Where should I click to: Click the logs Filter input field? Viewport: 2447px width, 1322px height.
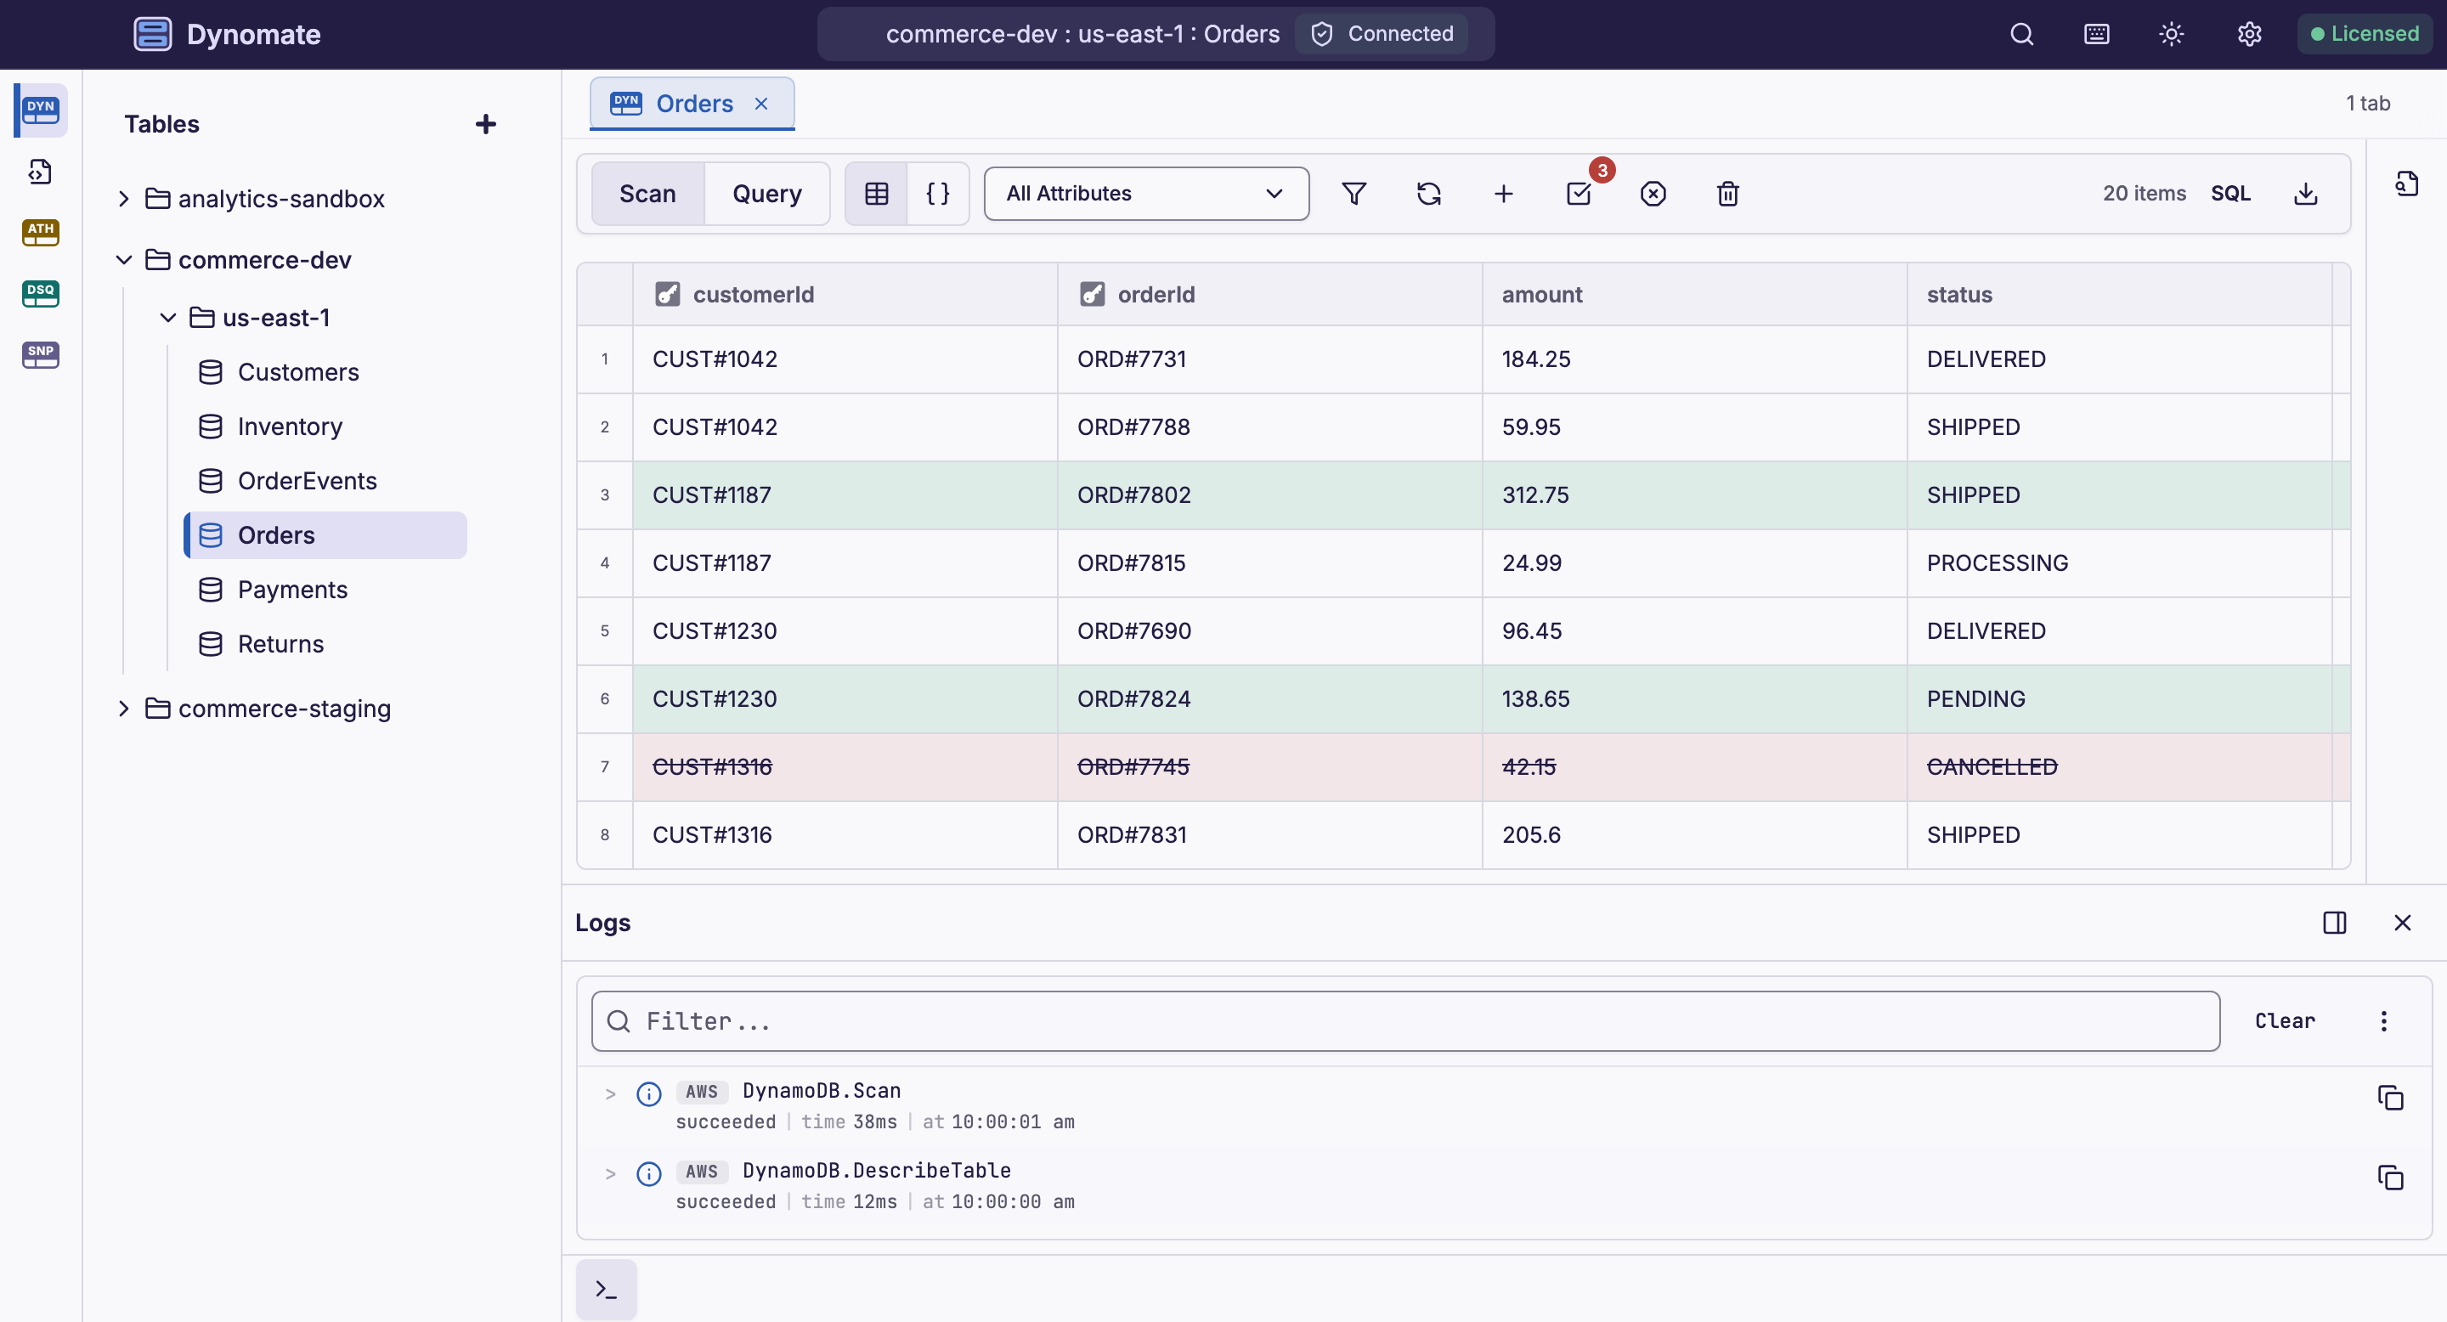1405,1021
